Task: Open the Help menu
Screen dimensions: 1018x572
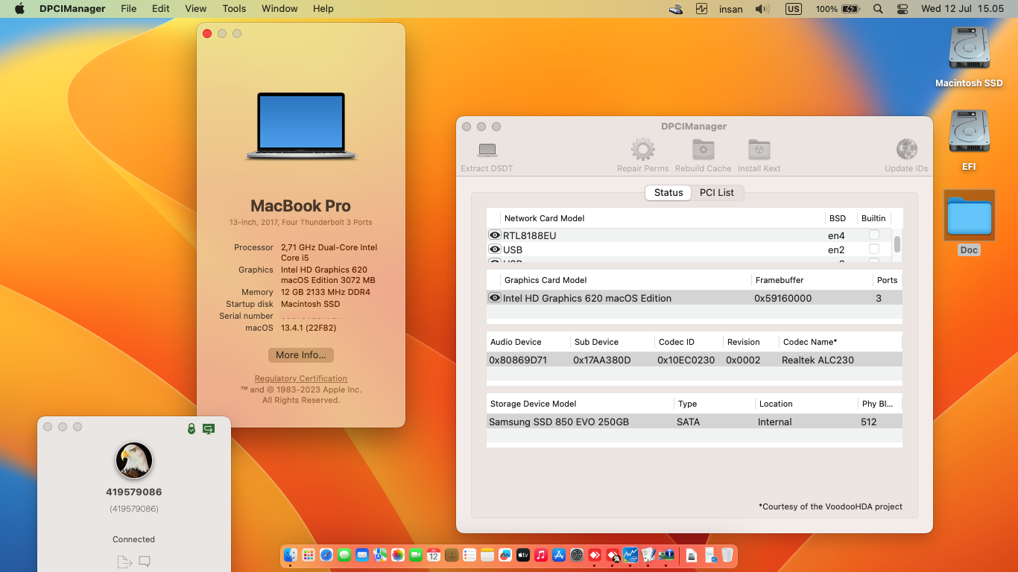Action: click(323, 9)
